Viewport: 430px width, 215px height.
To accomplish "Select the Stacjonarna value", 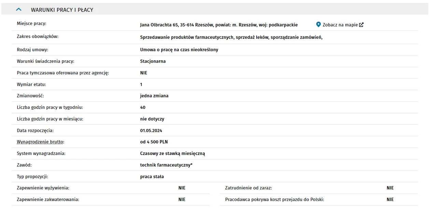I will coord(153,61).
